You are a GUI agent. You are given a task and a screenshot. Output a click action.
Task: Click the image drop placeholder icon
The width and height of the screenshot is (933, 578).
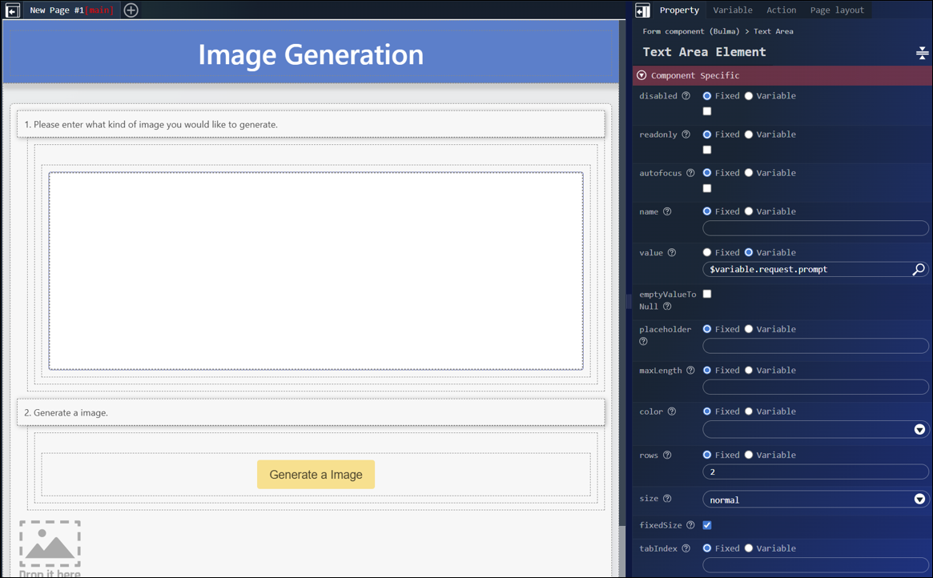(x=50, y=546)
